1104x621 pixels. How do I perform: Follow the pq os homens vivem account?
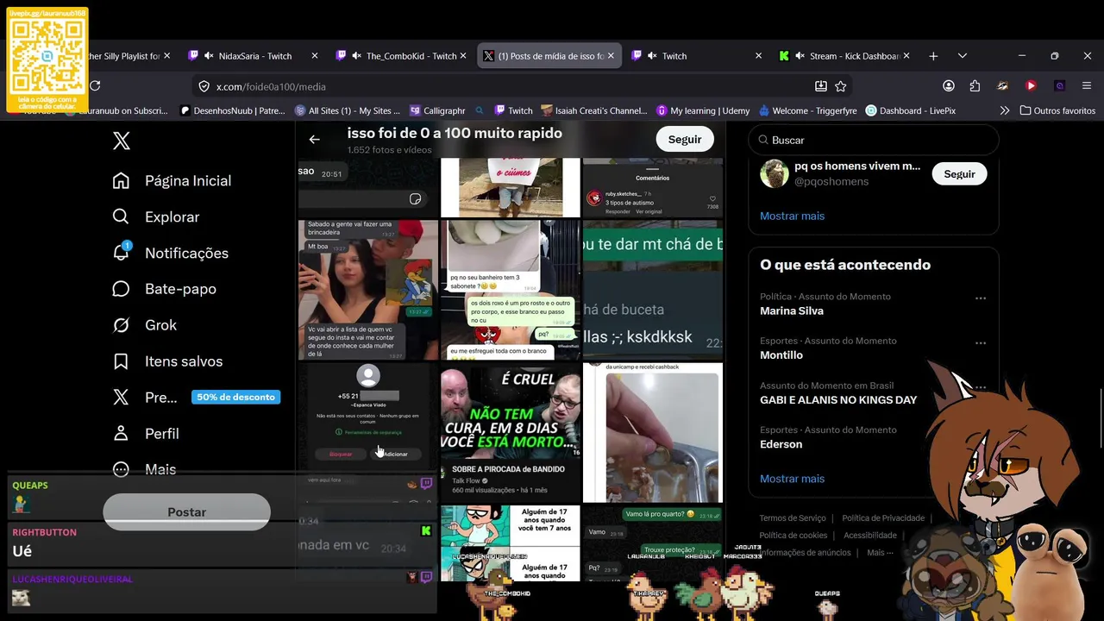pos(959,174)
